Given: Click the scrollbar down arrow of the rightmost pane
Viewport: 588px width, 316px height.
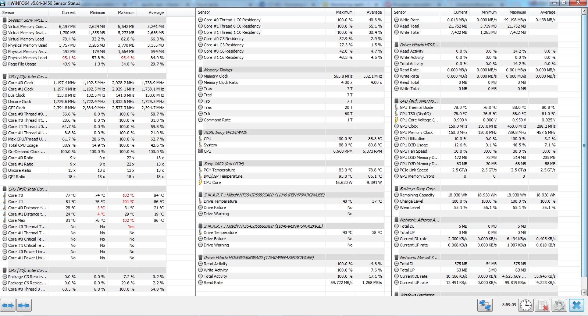Looking at the screenshot, I should coord(584,292).
